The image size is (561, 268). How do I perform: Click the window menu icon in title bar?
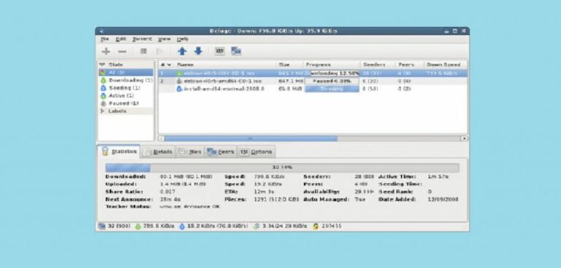point(102,31)
